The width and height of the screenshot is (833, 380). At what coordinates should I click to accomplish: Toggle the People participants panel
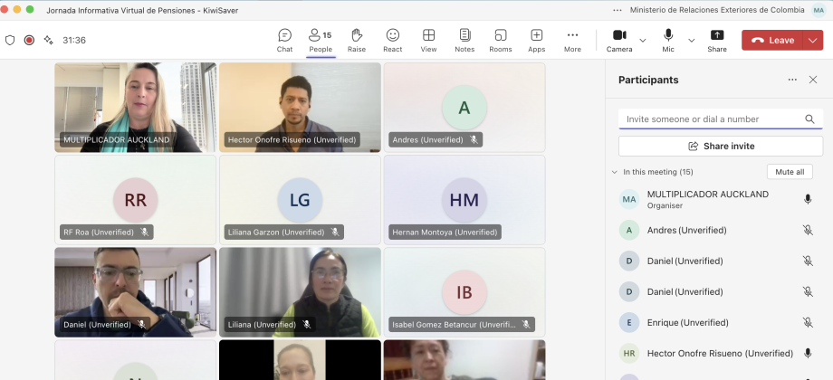tap(321, 41)
